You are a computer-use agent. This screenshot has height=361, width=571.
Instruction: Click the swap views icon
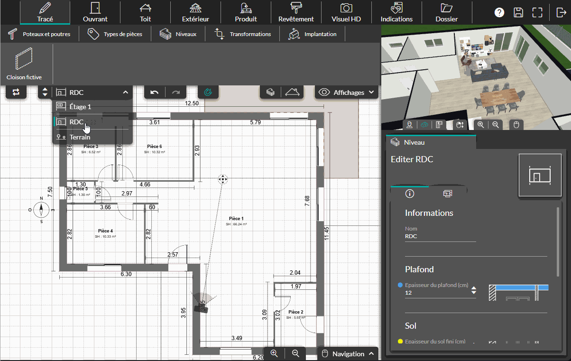16,92
